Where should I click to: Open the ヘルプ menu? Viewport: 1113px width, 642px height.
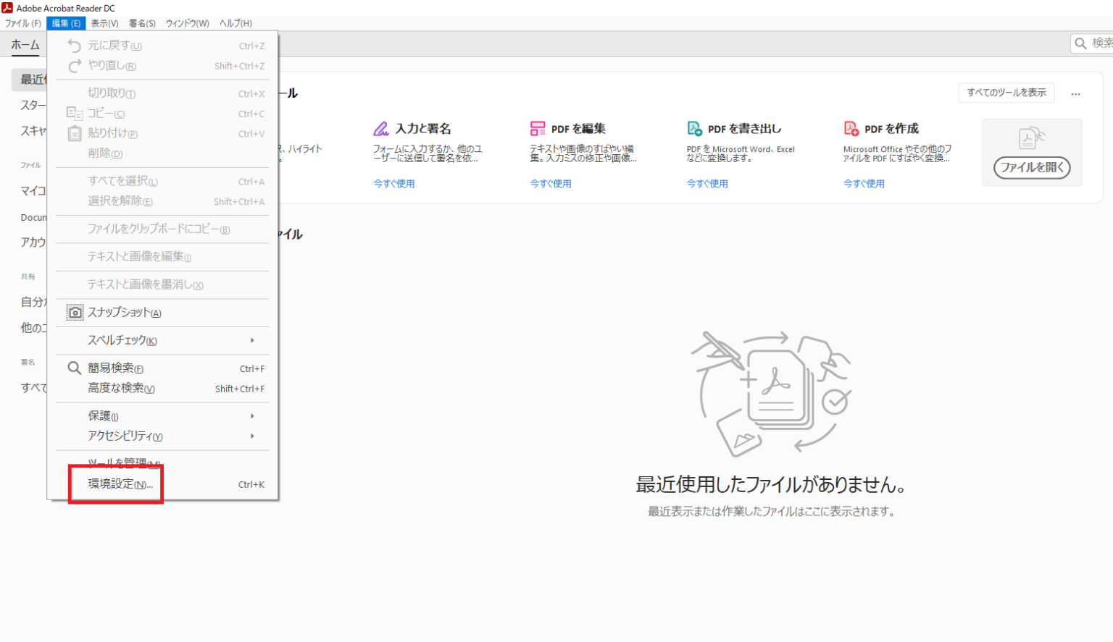click(x=235, y=23)
